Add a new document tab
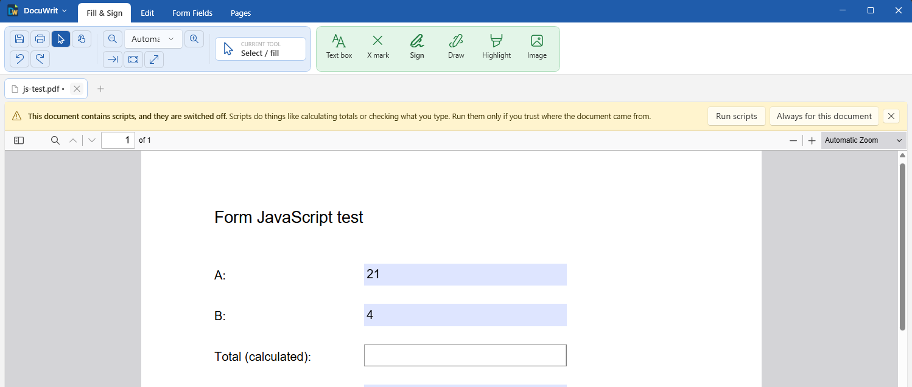This screenshot has width=912, height=387. (x=101, y=89)
